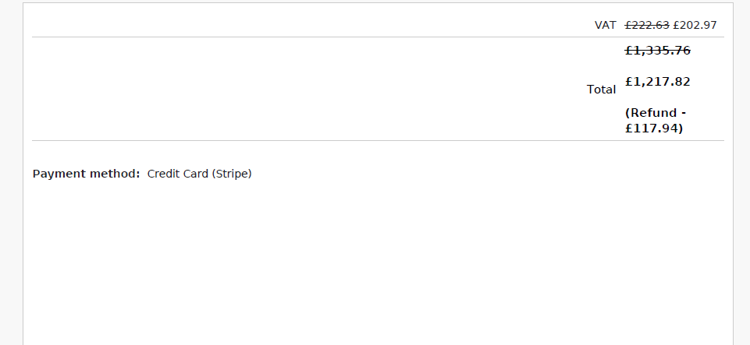Screen dimensions: 750x345
Task: Click the divider line below the Total row
Action: tap(378, 141)
